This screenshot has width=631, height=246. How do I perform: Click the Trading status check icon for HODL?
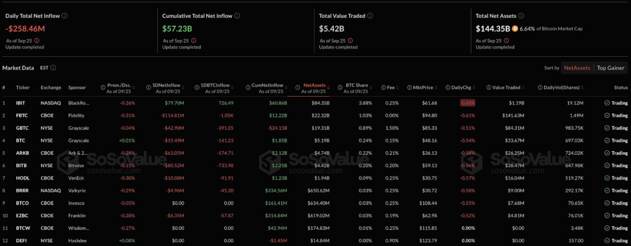point(607,178)
